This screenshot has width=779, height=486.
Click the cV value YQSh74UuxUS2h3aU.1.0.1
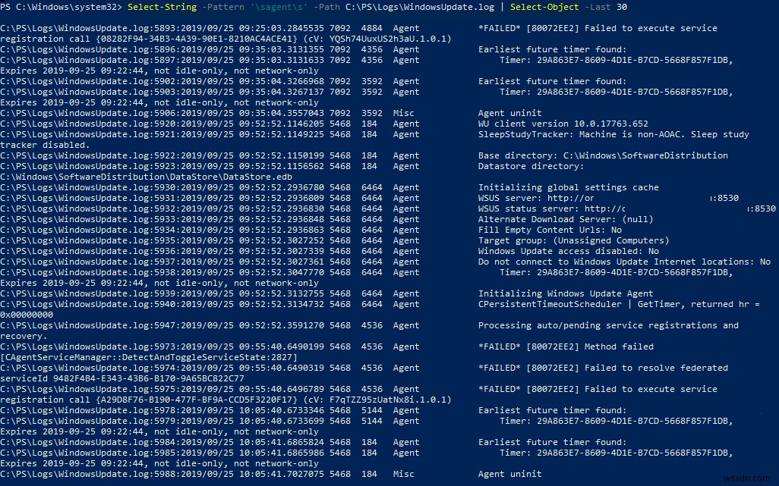(x=387, y=39)
